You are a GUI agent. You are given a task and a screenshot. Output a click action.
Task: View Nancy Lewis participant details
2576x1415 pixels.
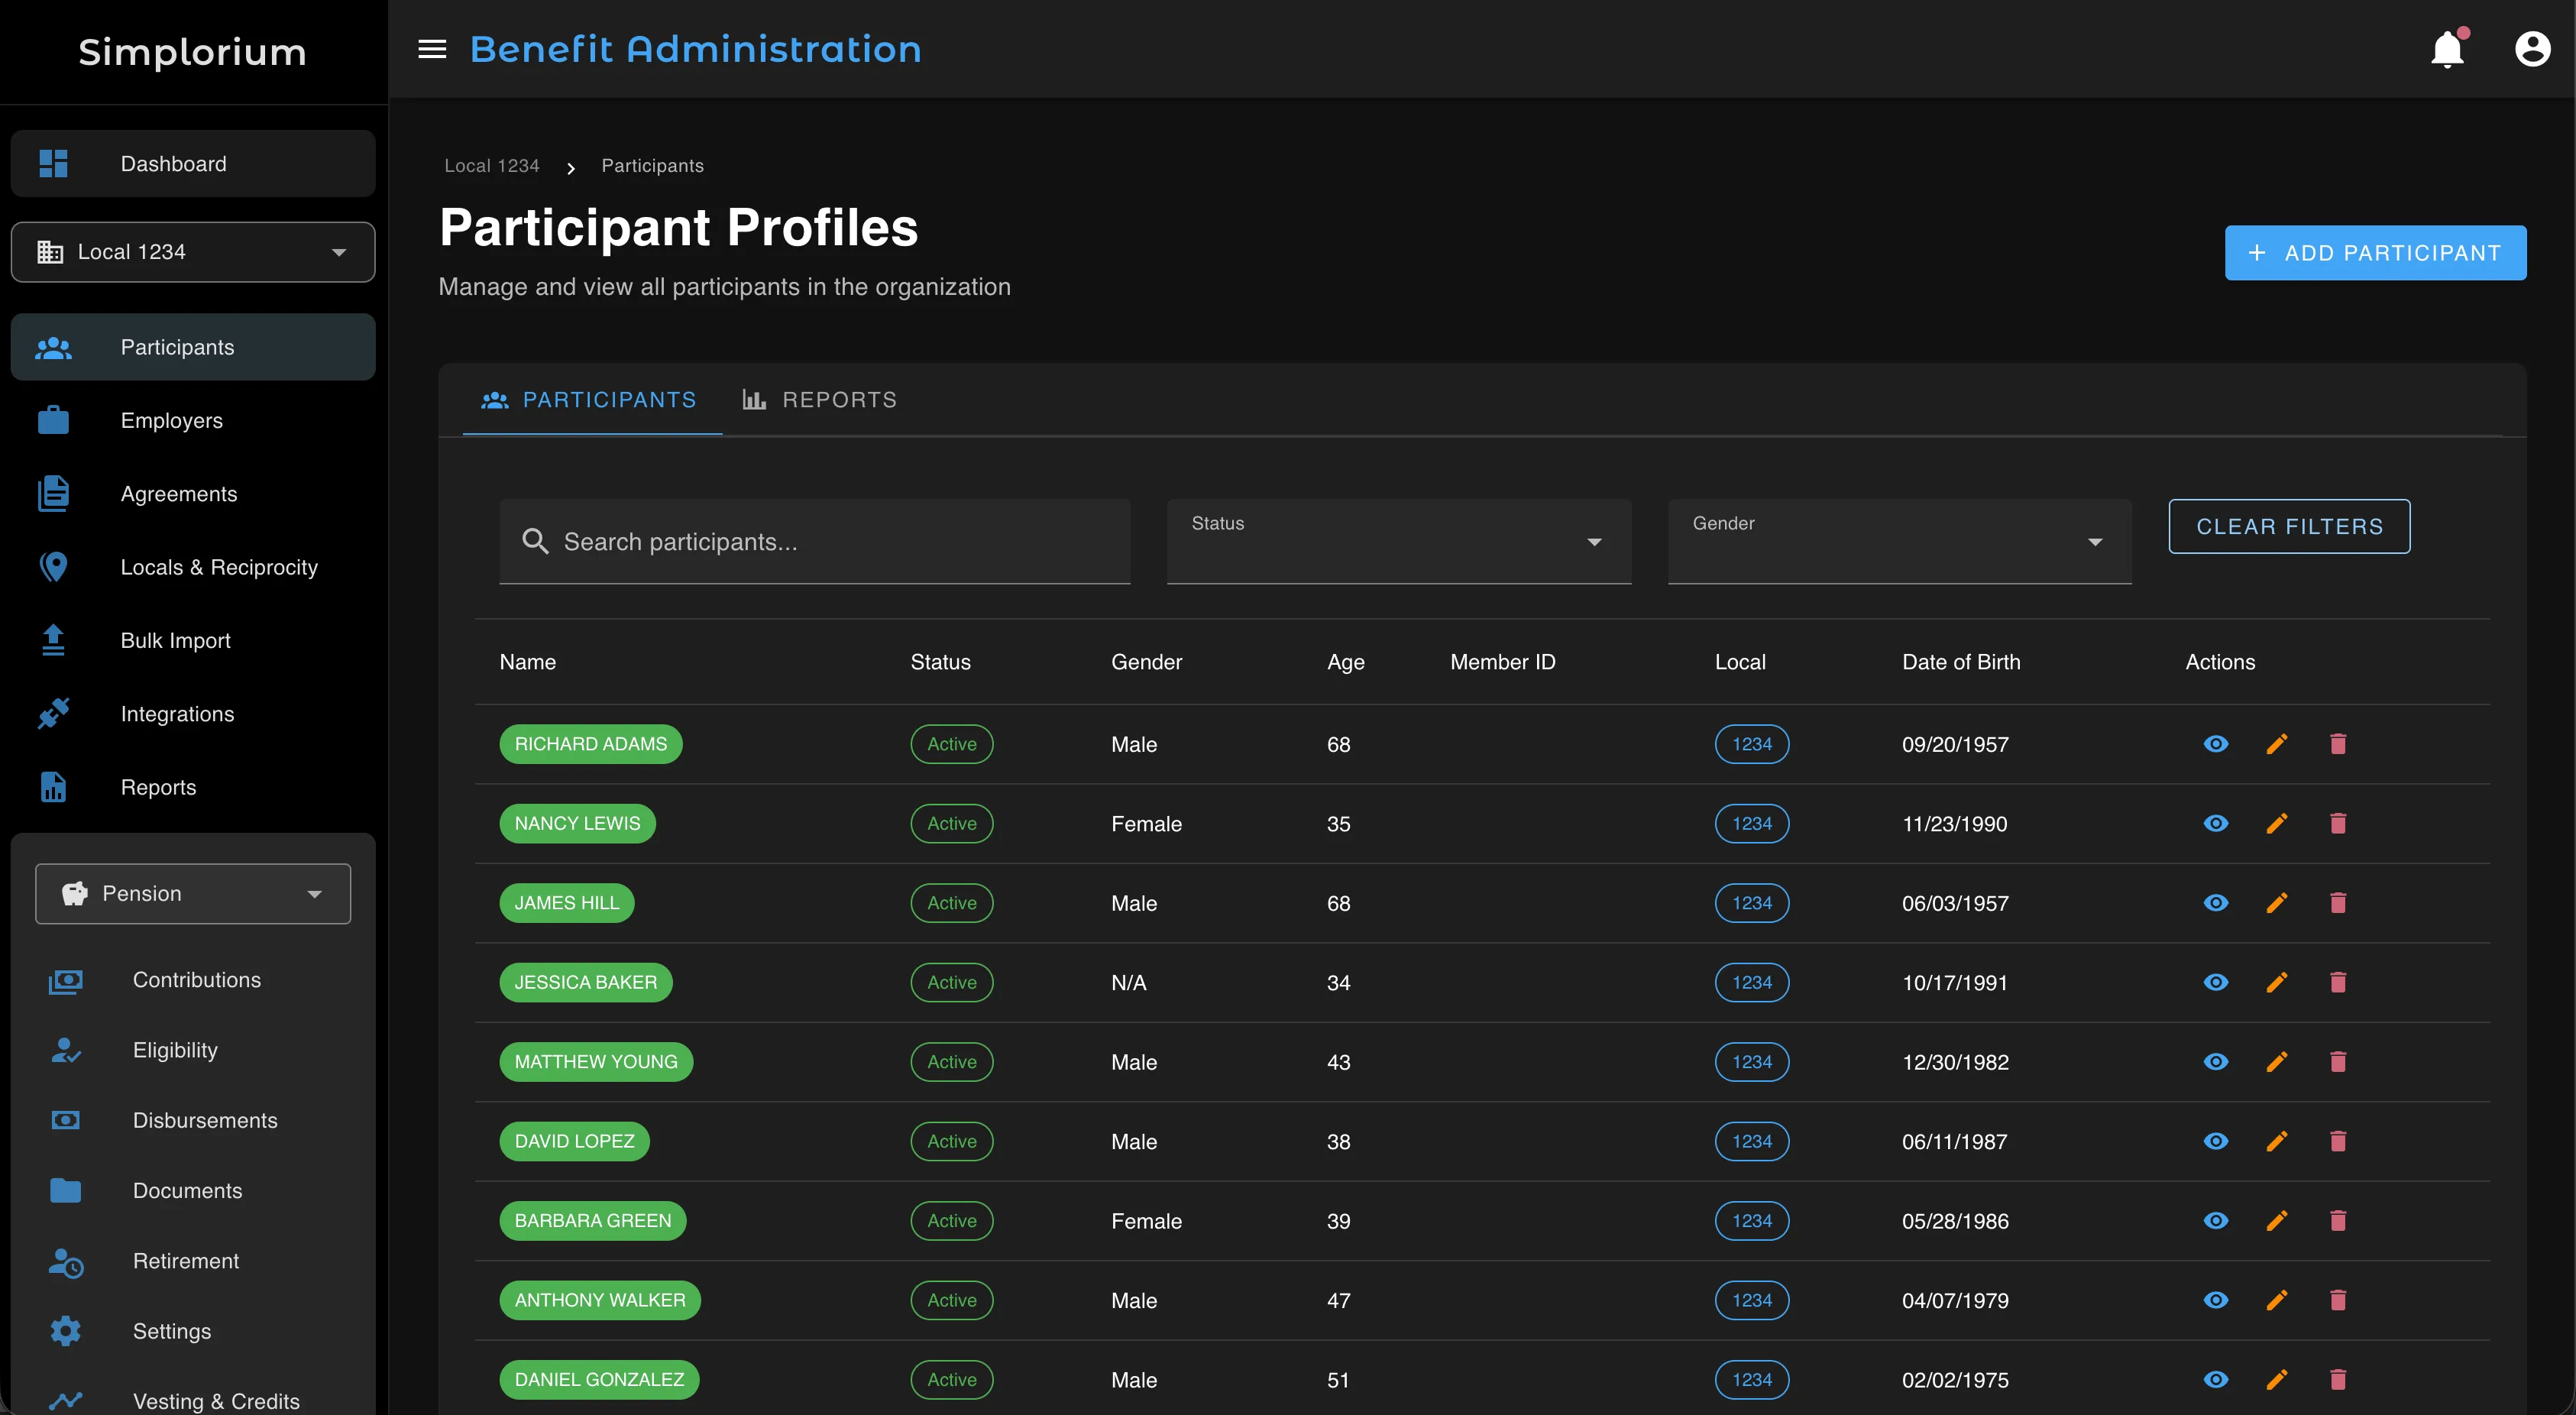click(x=2216, y=823)
